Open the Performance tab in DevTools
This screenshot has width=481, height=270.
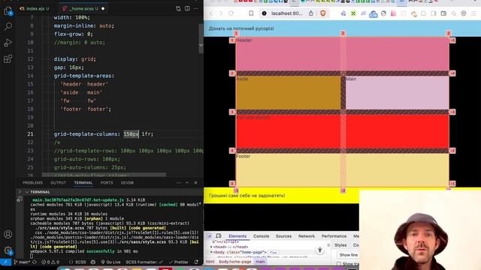(x=334, y=236)
